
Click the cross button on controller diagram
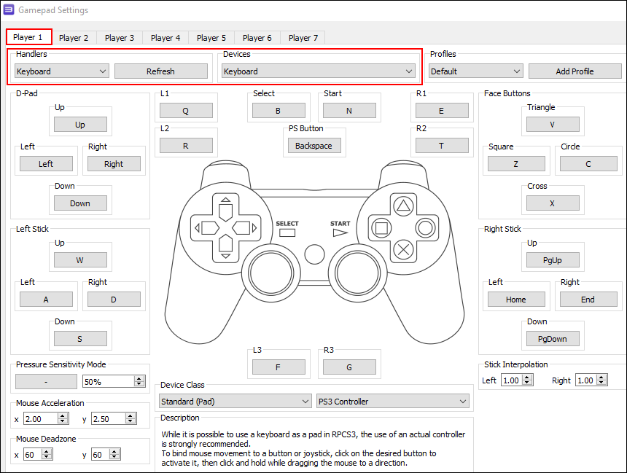[x=403, y=250]
